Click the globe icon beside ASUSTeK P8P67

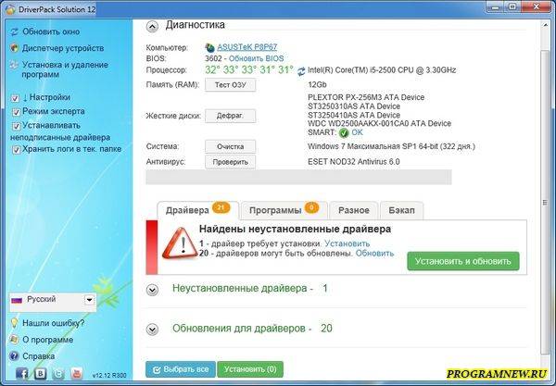click(x=210, y=47)
